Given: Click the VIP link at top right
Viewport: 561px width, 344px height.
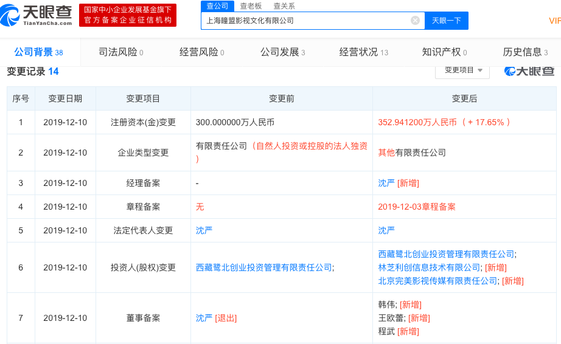Looking at the screenshot, I should coord(554,21).
